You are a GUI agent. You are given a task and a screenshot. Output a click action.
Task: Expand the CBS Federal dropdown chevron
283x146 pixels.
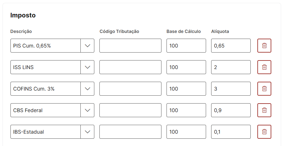coord(87,110)
